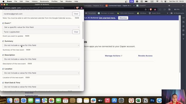Toggle the Event field checkbox
Viewport: 186px width, 104px height.
(x=3, y=23)
